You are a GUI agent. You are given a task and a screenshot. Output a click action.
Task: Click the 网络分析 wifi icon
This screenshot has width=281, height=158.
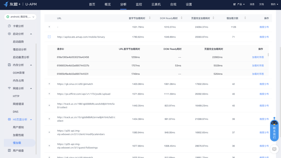point(9,88)
